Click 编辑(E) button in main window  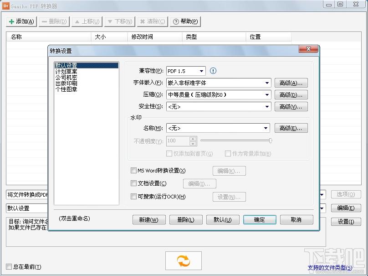[x=346, y=208]
